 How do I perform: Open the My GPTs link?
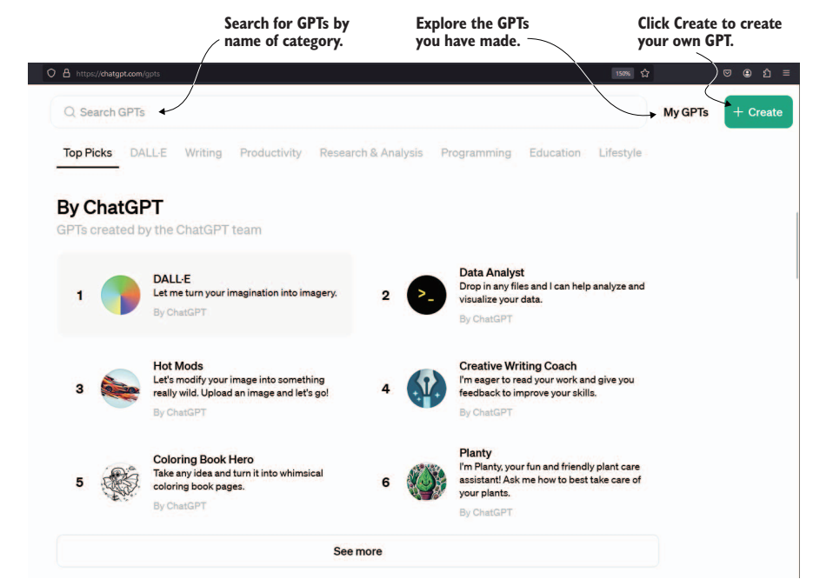pos(685,112)
